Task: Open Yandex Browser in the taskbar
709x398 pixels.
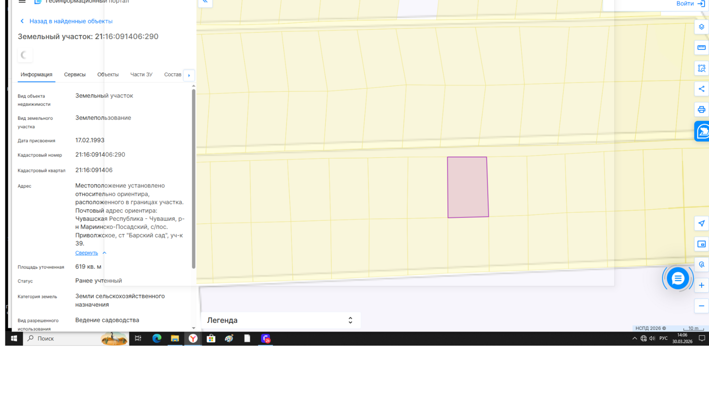Action: (x=193, y=339)
